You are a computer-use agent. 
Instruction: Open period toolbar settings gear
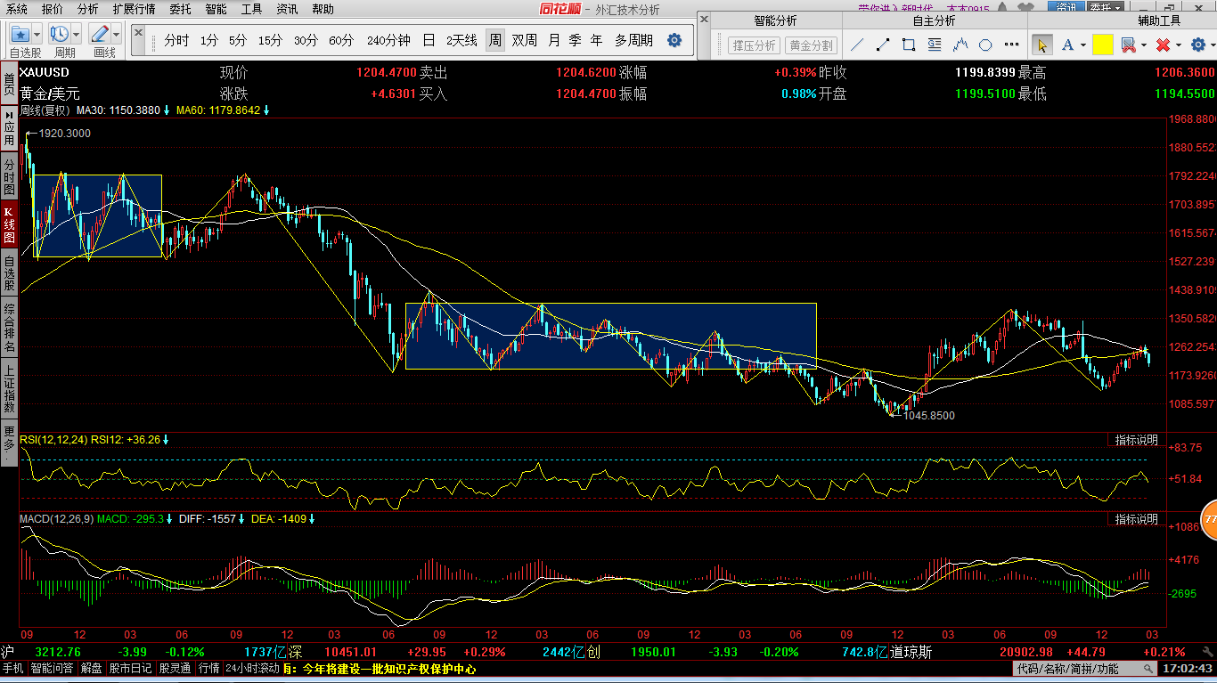pos(674,40)
